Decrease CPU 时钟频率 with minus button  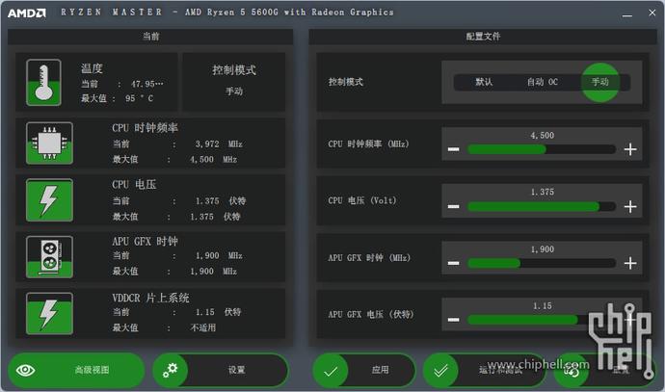coord(453,149)
